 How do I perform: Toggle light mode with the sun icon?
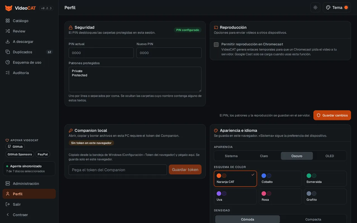tap(315, 8)
